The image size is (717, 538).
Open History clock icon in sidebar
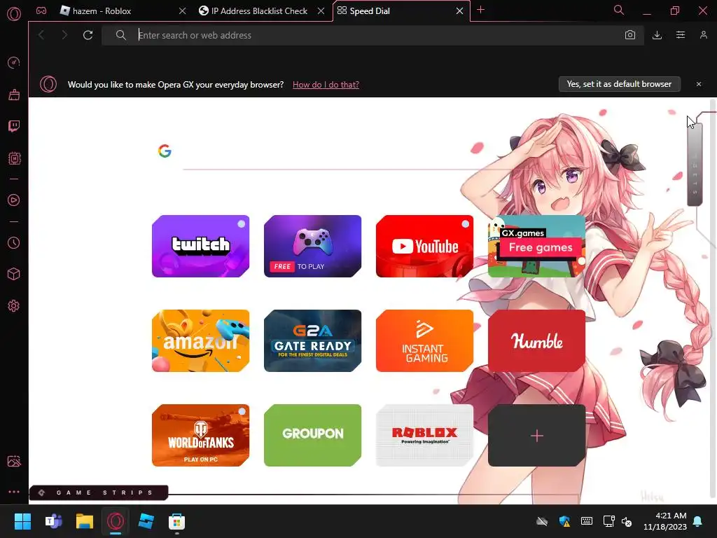(14, 242)
